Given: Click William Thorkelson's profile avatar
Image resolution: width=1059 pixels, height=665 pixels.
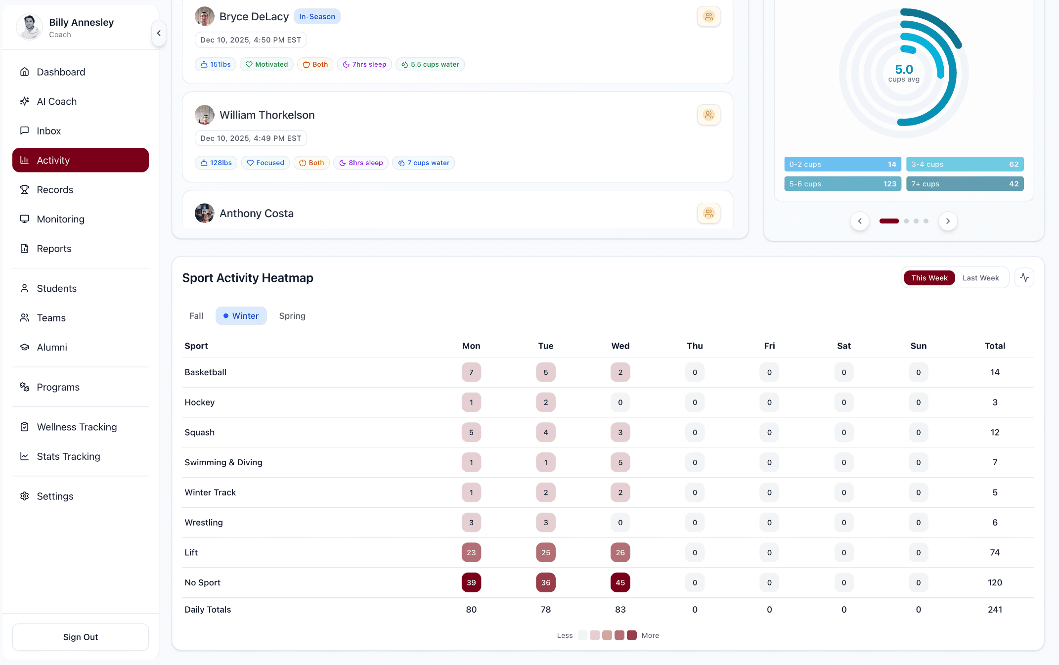Looking at the screenshot, I should 204,114.
